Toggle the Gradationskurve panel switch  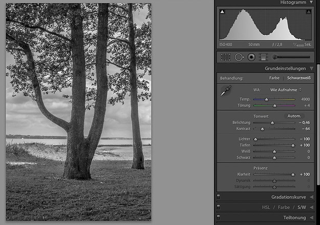tap(219, 196)
